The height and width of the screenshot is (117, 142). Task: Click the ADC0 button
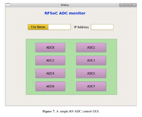(x=50, y=48)
